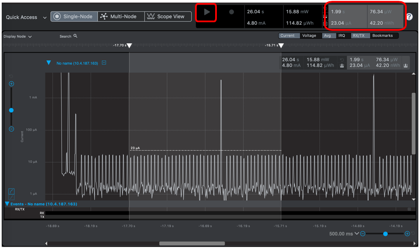Export total stats via chart save icon
Screen dimensions: 420x249
[342, 65]
